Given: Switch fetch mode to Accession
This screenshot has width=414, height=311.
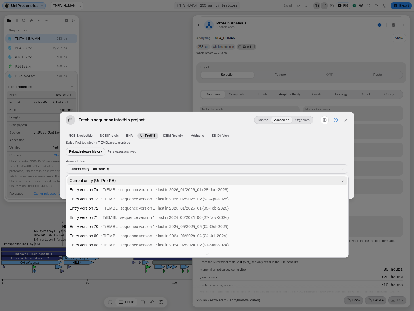Looking at the screenshot, I should pyautogui.click(x=282, y=120).
